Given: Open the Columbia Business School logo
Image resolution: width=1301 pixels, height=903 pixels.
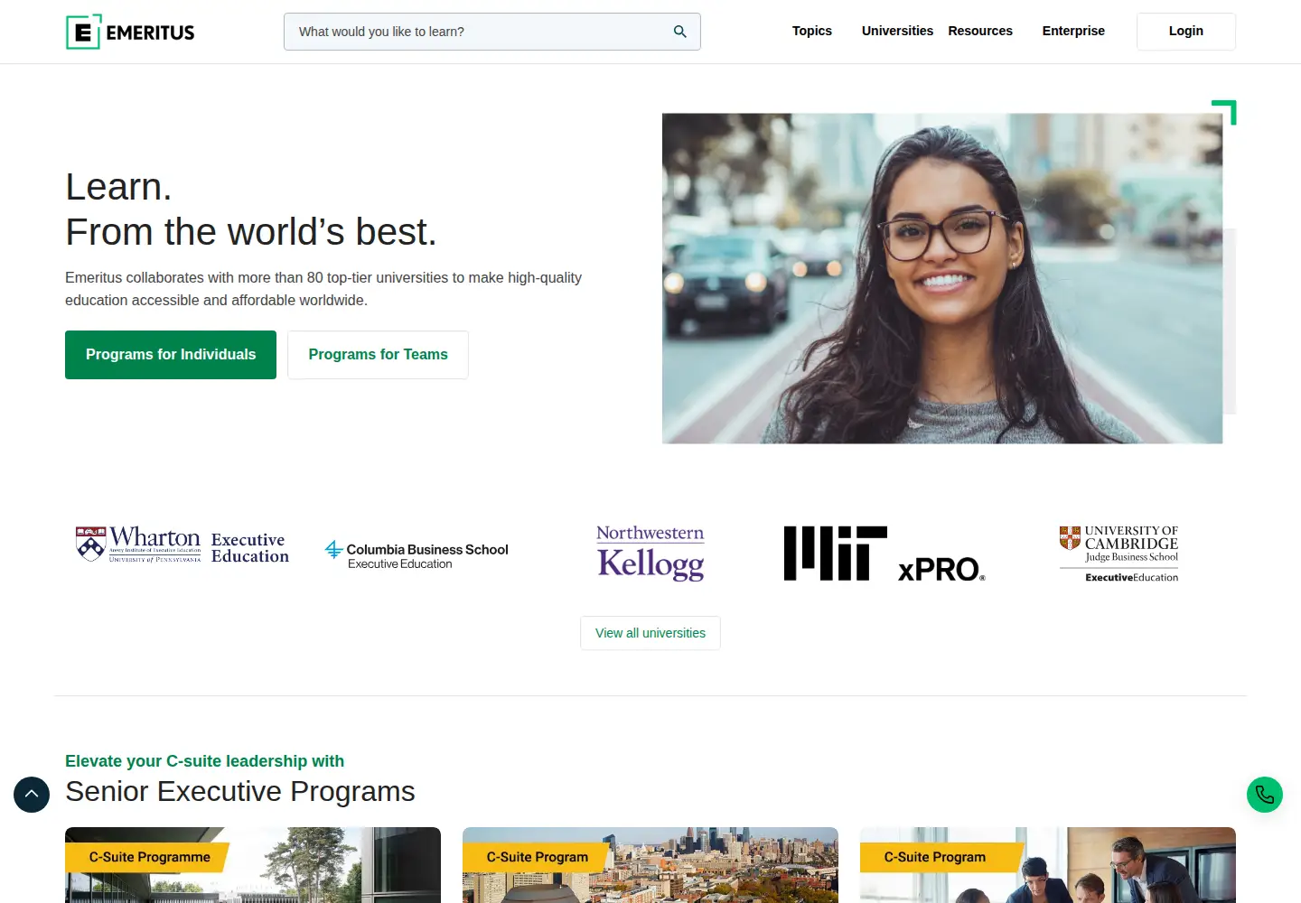Looking at the screenshot, I should click(x=417, y=554).
